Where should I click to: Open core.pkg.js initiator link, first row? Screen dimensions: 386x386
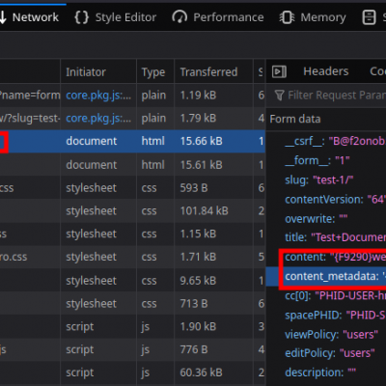click(98, 96)
